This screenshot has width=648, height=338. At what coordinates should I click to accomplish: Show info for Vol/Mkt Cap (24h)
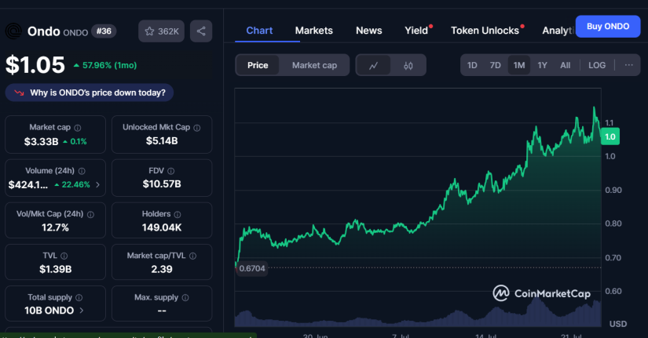(x=90, y=214)
